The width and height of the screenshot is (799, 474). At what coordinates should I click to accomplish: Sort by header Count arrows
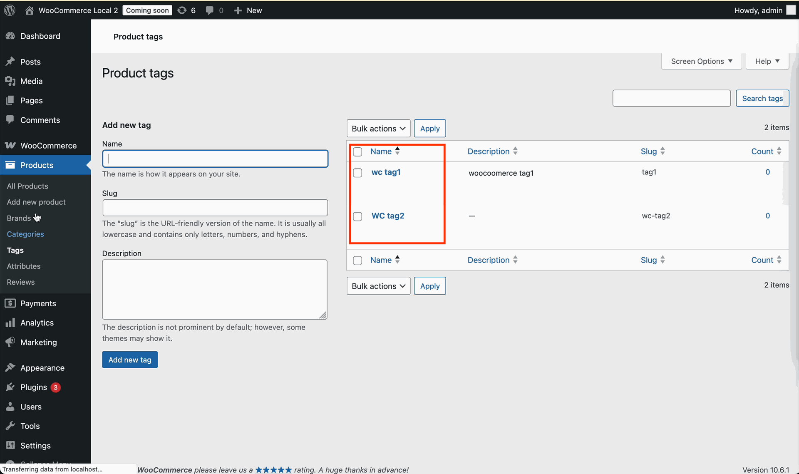point(779,151)
